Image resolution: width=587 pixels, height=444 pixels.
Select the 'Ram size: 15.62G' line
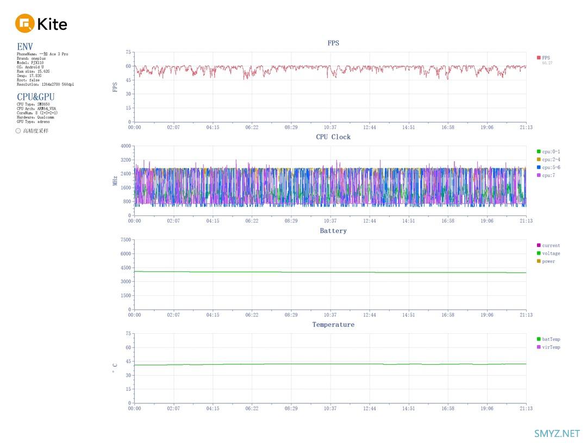[33, 72]
